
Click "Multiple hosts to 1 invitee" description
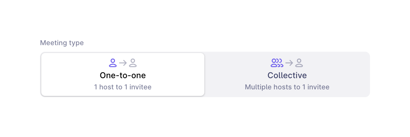tap(287, 87)
